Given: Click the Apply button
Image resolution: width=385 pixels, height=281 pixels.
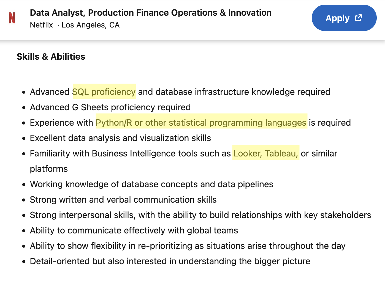Looking at the screenshot, I should pyautogui.click(x=344, y=18).
